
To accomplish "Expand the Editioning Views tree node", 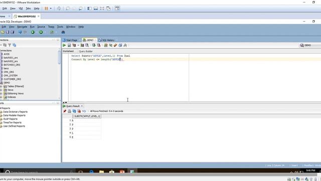I will point(1,94).
